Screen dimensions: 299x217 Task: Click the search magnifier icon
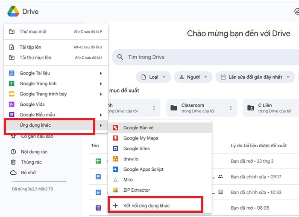click(x=120, y=57)
